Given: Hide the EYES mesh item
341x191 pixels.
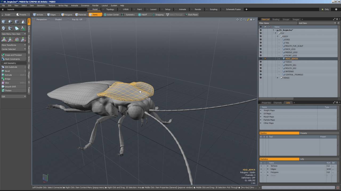Looking at the screenshot, I should [x=261, y=40].
